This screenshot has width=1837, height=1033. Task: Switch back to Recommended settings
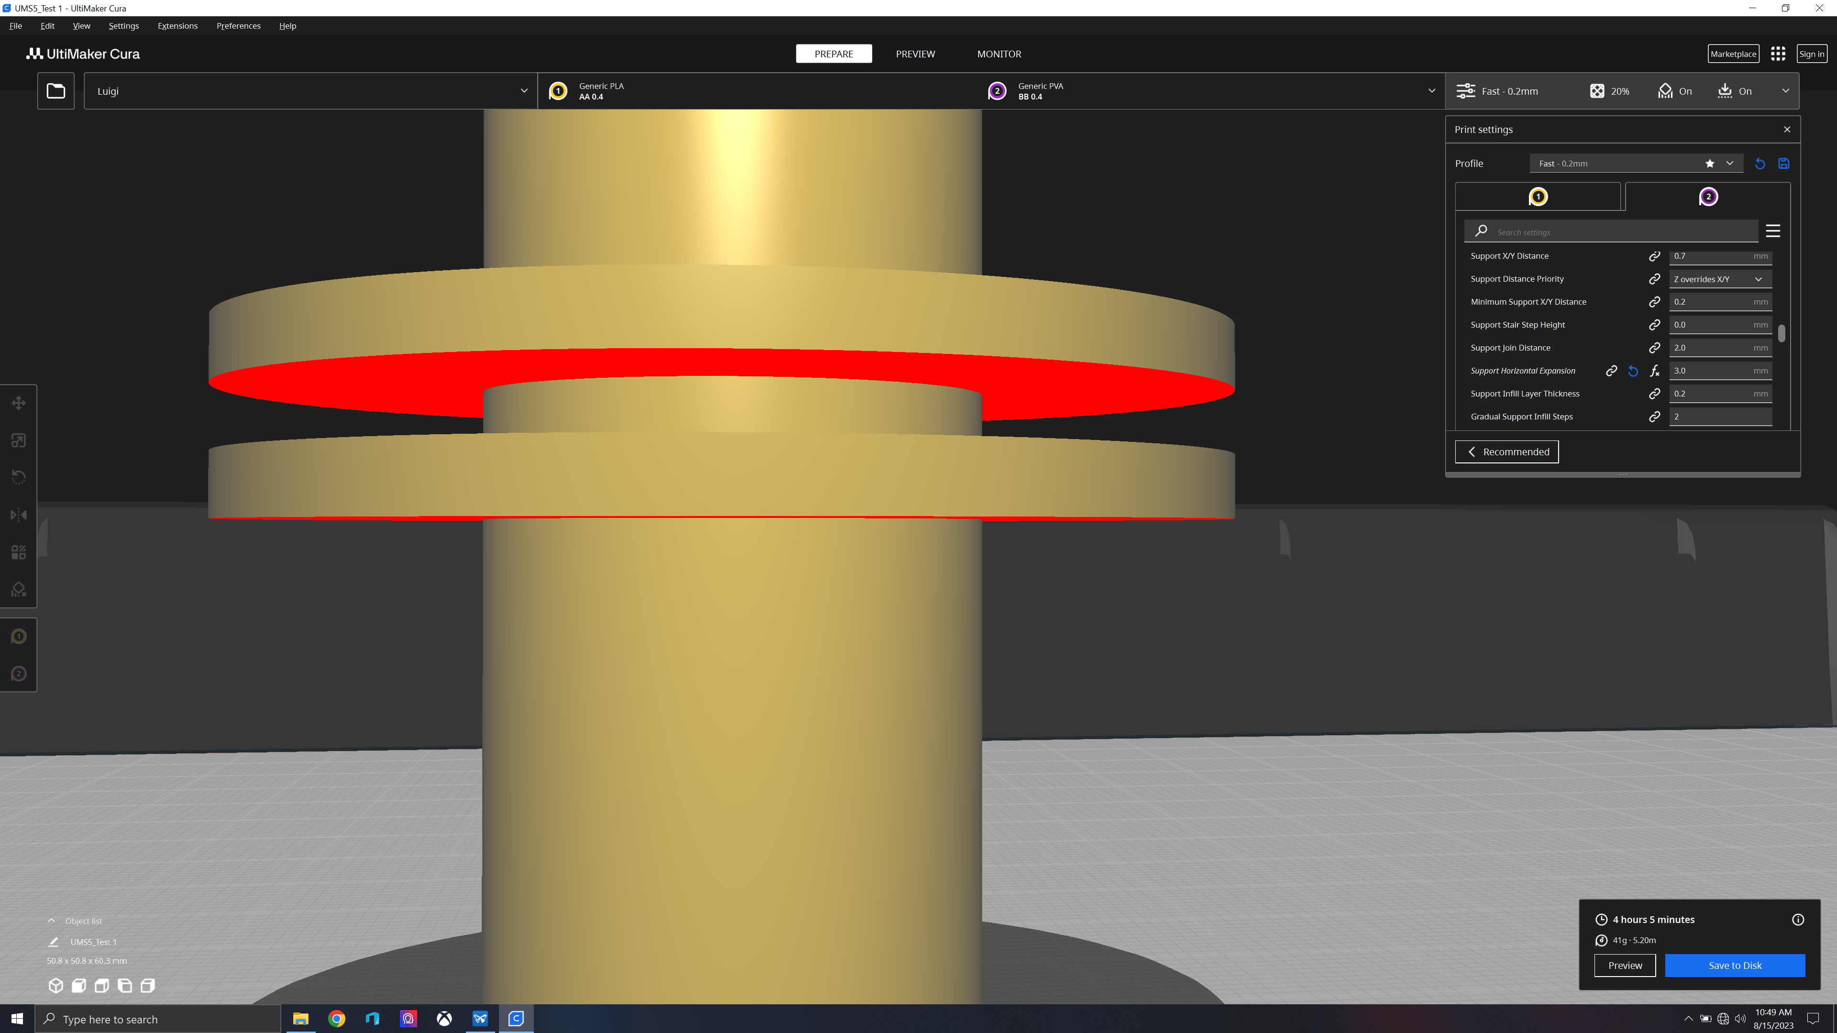1506,451
